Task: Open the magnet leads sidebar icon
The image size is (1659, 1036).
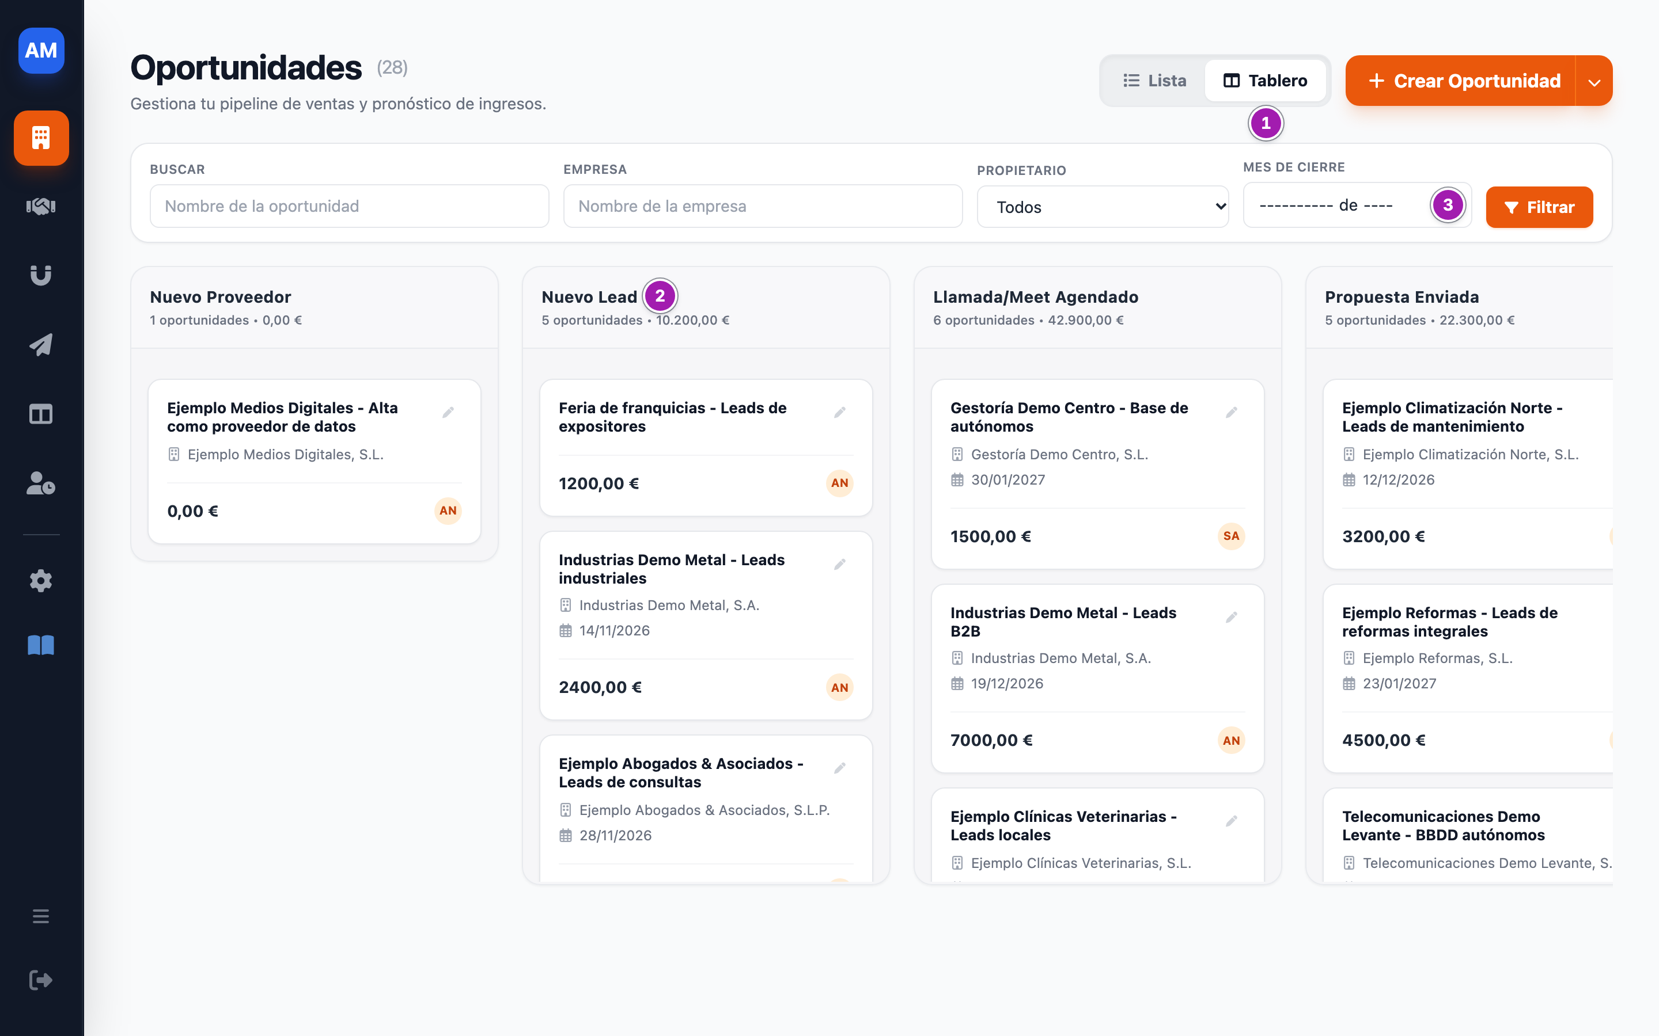Action: (x=41, y=275)
